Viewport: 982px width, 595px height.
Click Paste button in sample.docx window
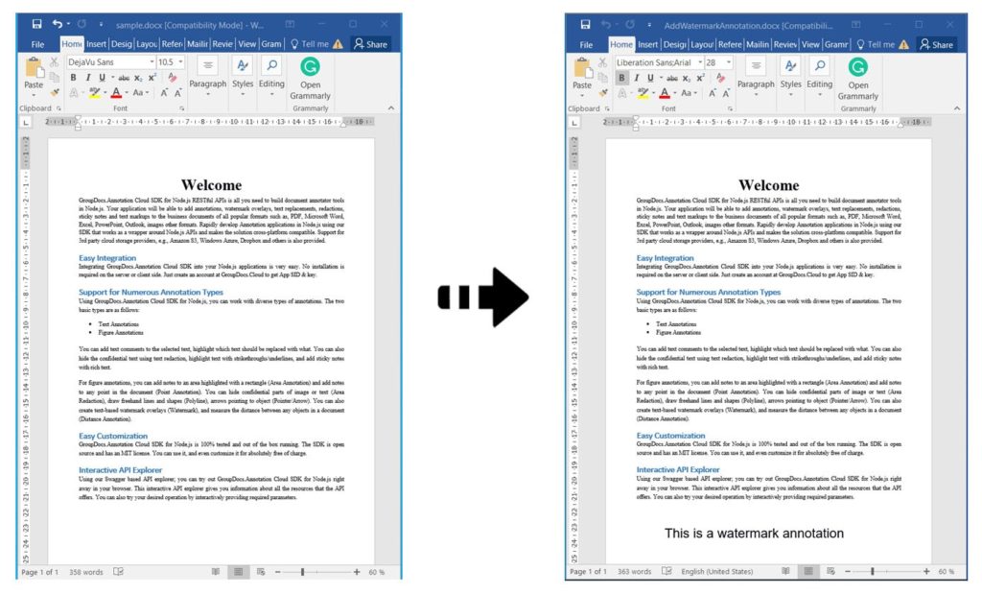pos(34,75)
